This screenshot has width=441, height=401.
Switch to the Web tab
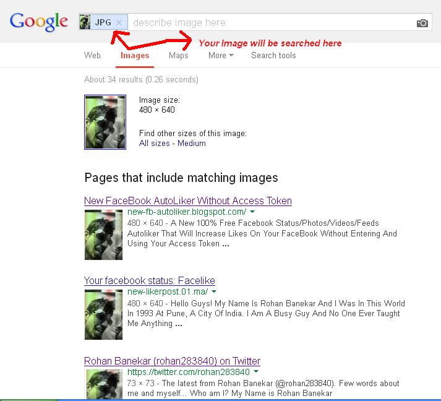tap(92, 55)
